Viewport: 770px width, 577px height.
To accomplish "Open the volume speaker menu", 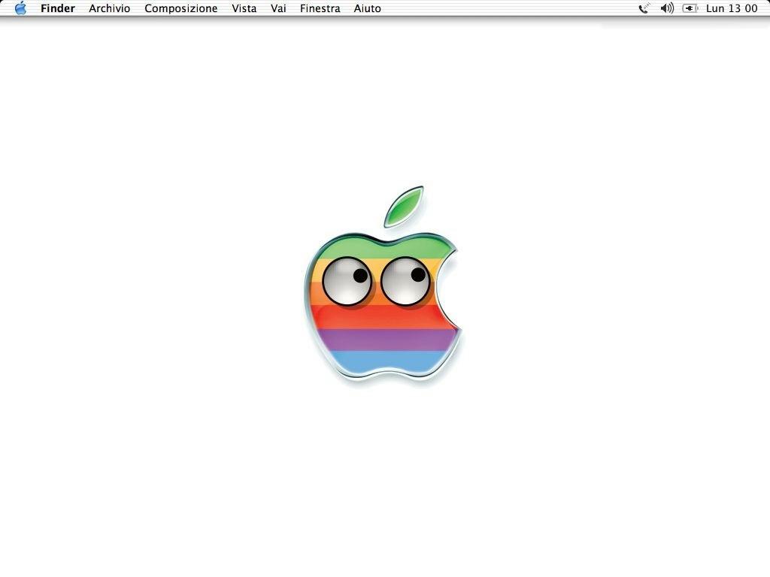I will (x=667, y=8).
